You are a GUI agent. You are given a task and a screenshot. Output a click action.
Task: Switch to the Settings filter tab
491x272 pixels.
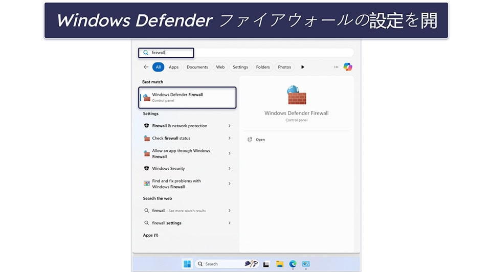point(240,67)
